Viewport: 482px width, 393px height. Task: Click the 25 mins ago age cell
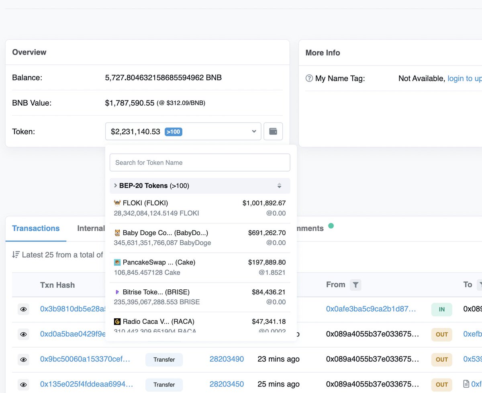pyautogui.click(x=278, y=384)
